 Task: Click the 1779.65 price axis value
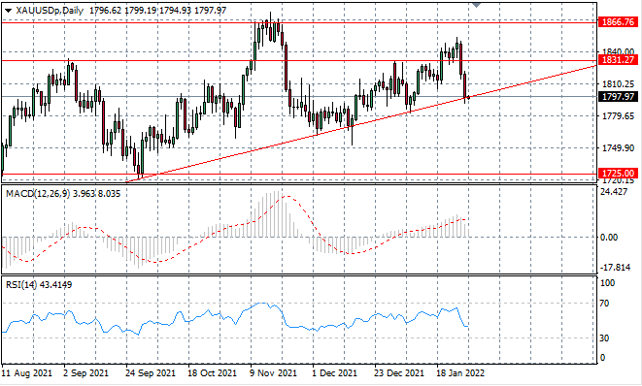tap(619, 116)
